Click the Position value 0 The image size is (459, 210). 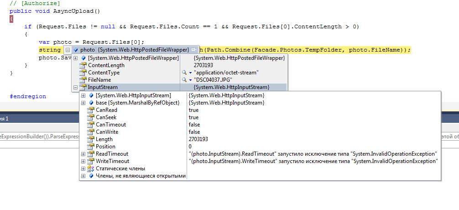[x=190, y=147]
